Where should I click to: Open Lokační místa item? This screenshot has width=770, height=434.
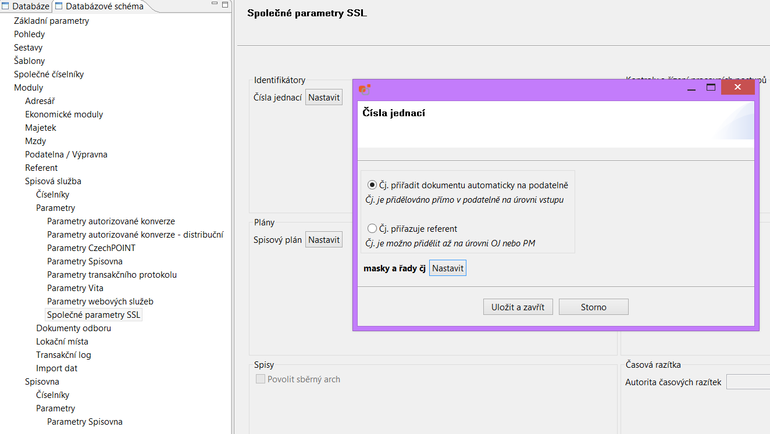point(62,342)
